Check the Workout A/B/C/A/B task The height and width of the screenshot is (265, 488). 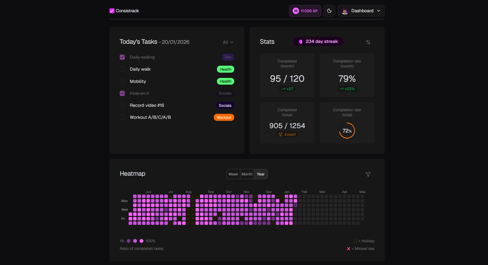[x=122, y=117]
